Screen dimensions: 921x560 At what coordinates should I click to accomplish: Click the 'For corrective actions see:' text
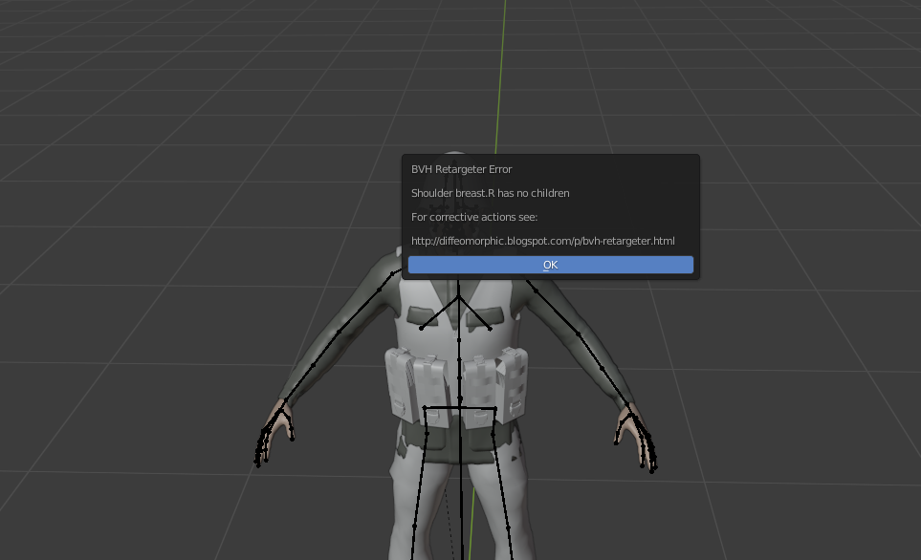tap(474, 217)
